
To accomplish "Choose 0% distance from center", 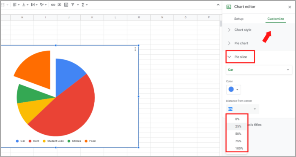I will point(237,119).
